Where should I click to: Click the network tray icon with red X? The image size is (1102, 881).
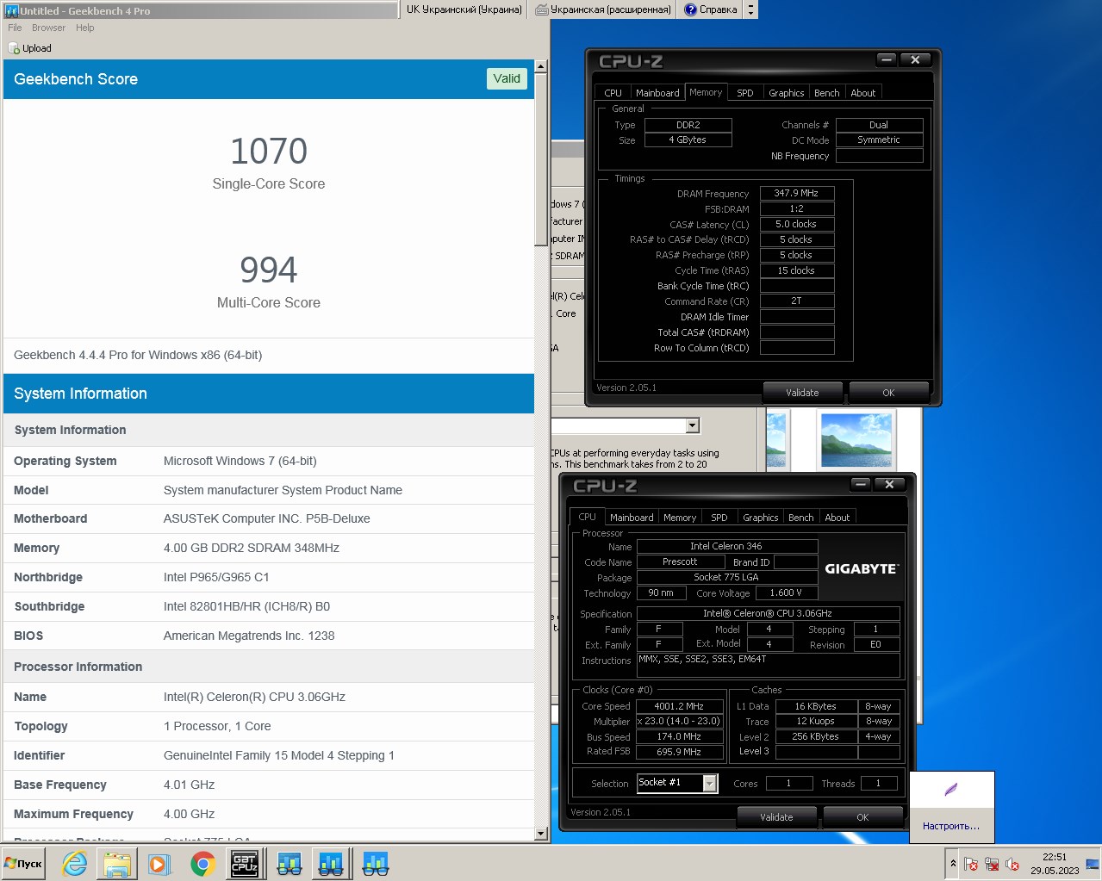[x=992, y=864]
